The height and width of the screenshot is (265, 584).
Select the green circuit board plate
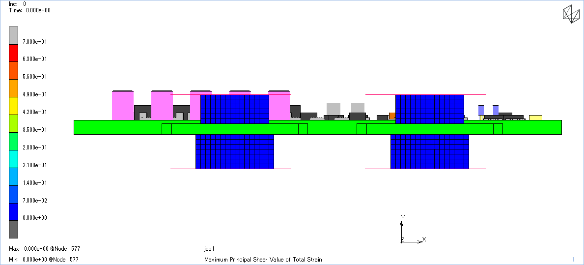pos(318,127)
